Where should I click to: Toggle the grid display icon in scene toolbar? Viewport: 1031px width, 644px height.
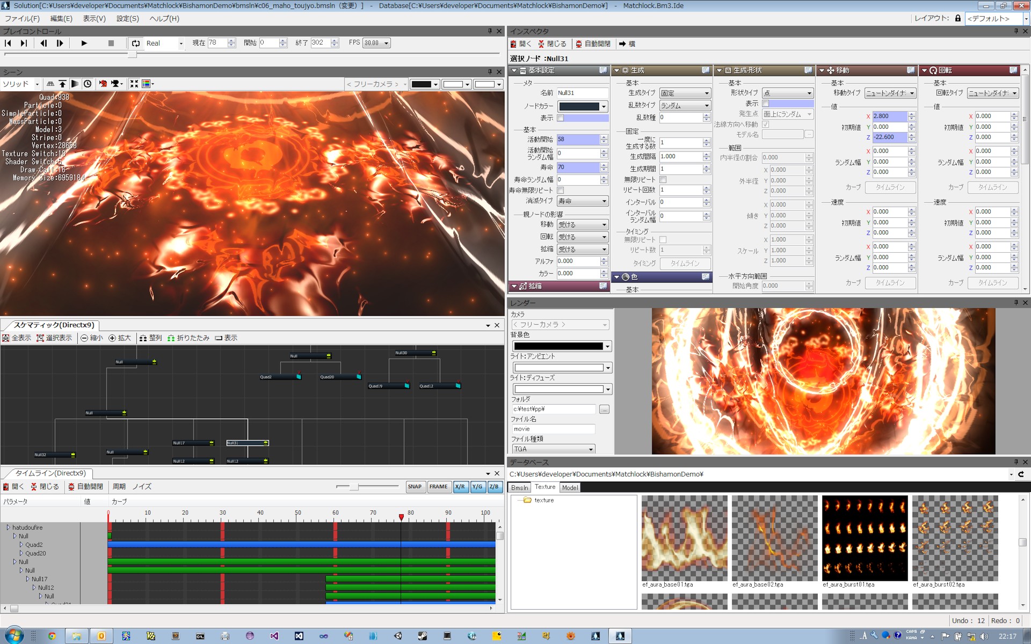coord(50,84)
